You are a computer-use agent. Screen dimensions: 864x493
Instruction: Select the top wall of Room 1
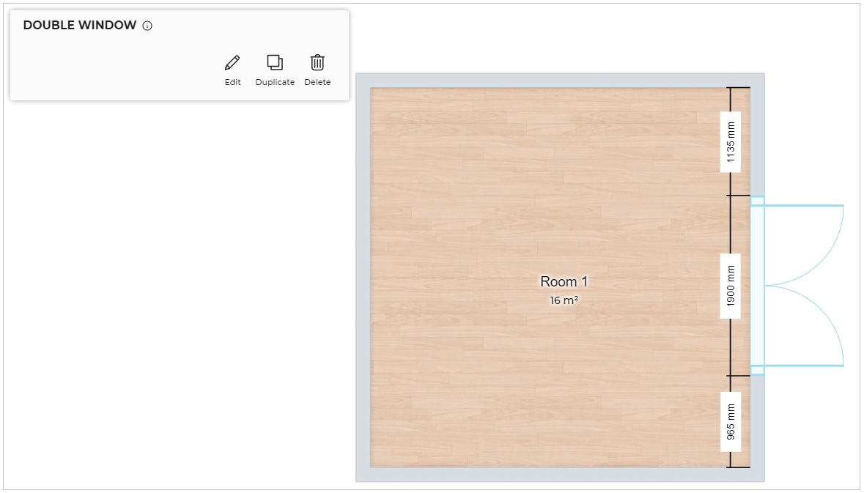[557, 80]
